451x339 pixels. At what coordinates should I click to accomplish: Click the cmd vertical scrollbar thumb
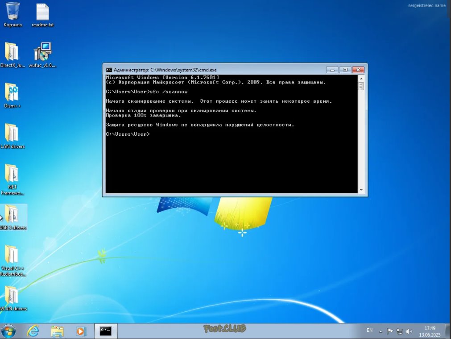[361, 86]
